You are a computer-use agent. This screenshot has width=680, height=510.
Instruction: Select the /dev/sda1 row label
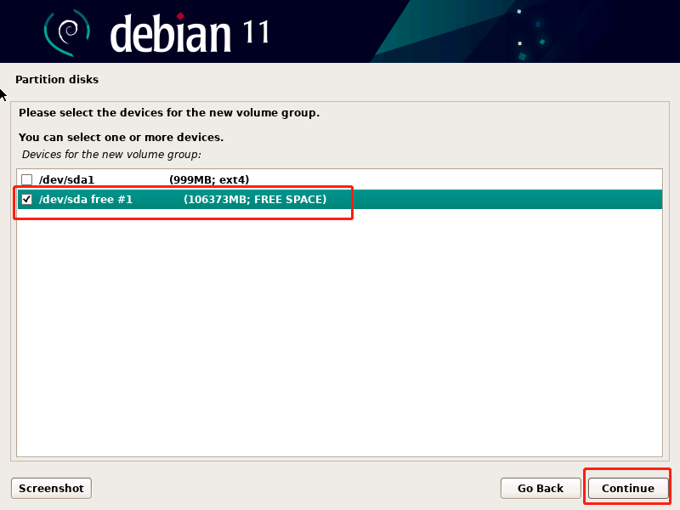pyautogui.click(x=66, y=179)
